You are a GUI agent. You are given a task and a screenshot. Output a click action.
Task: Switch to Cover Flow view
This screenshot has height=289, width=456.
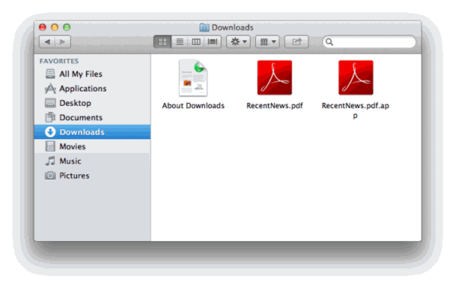tap(212, 42)
